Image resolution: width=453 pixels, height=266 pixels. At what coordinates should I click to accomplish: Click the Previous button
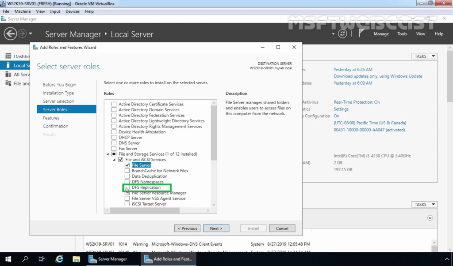pyautogui.click(x=187, y=228)
